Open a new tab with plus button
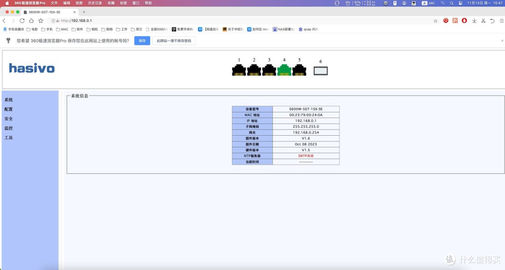505x270 pixels. pos(84,12)
